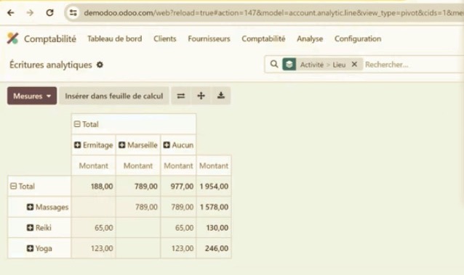
Task: Download the pivot table with download icon
Action: [x=221, y=96]
